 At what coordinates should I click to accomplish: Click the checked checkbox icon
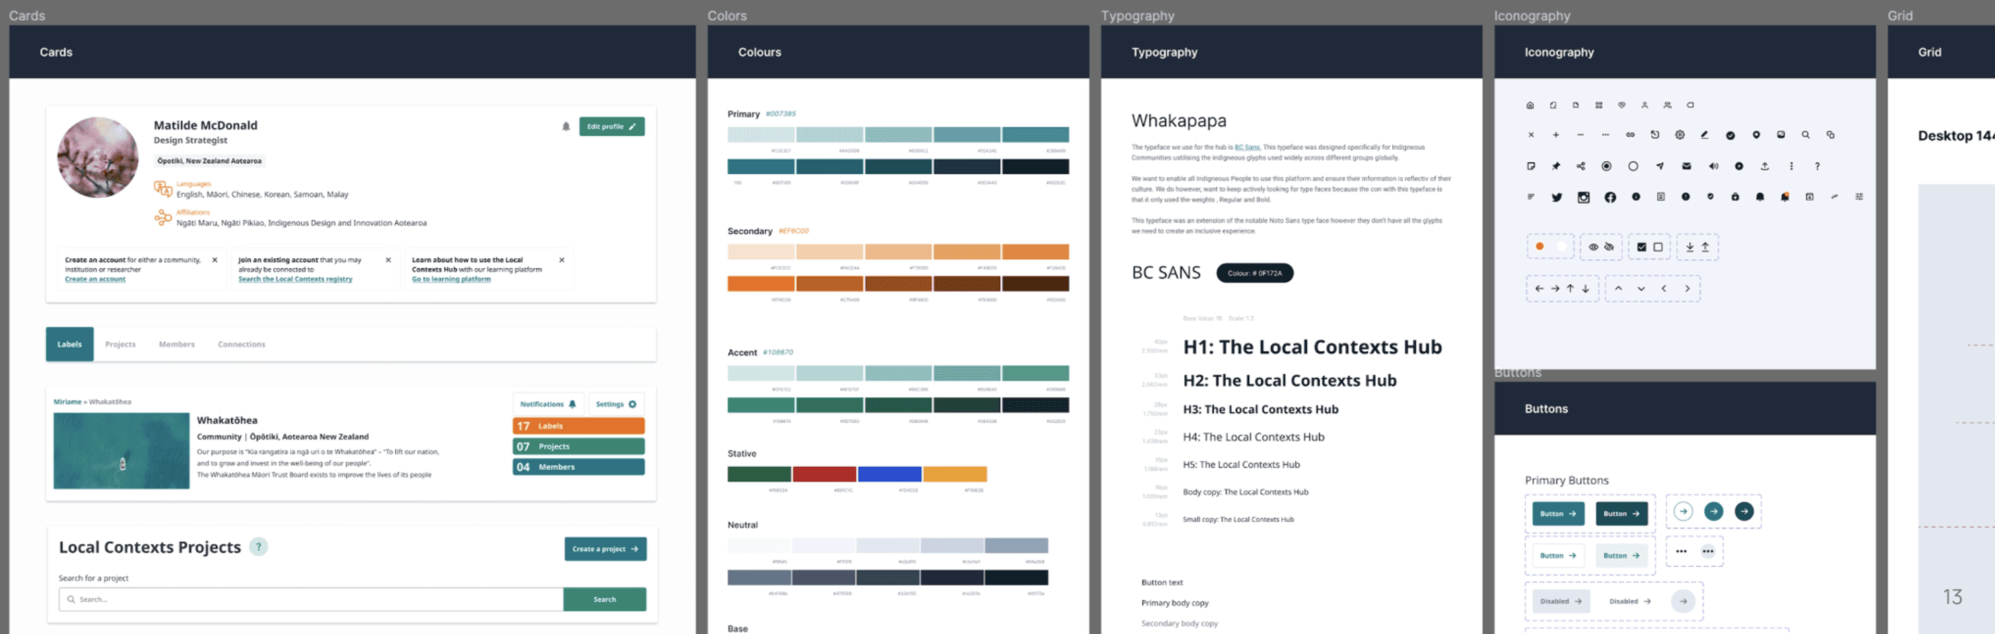[x=1642, y=247]
